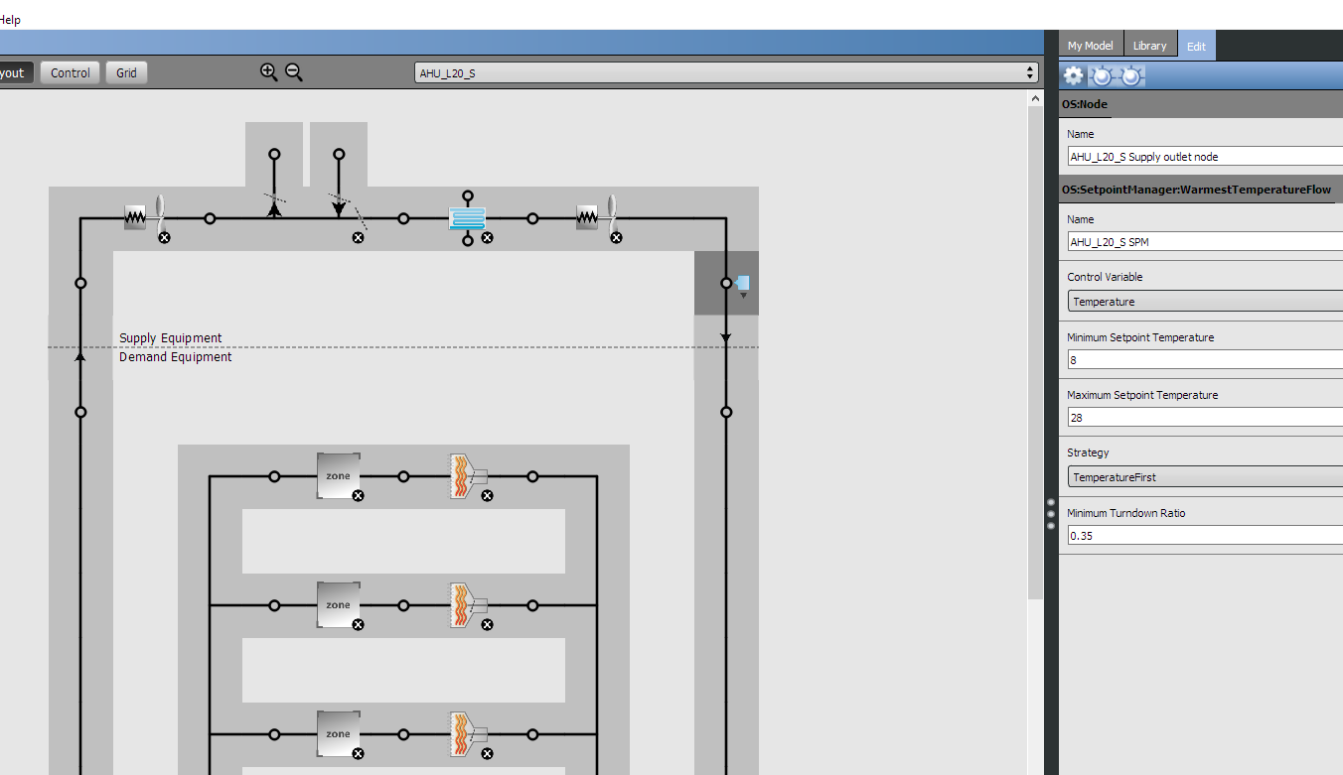Select the middle zone in the demand branches
Viewport: 1343px width, 775px height.
[338, 604]
